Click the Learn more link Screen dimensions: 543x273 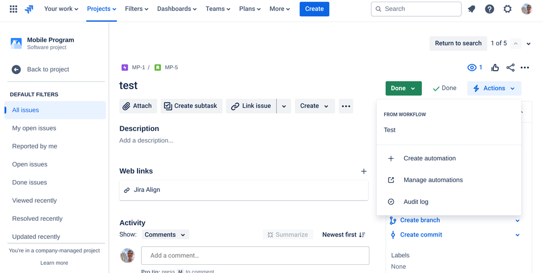(54, 263)
